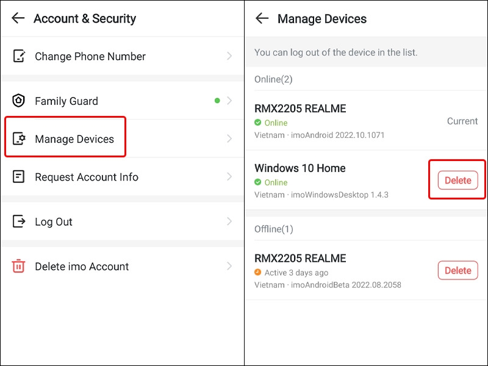Screen dimensions: 488x366
Task: Tap the Change Phone Number edit icon
Action: [19, 56]
